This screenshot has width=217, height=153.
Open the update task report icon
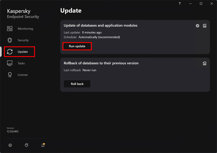[x=204, y=26]
